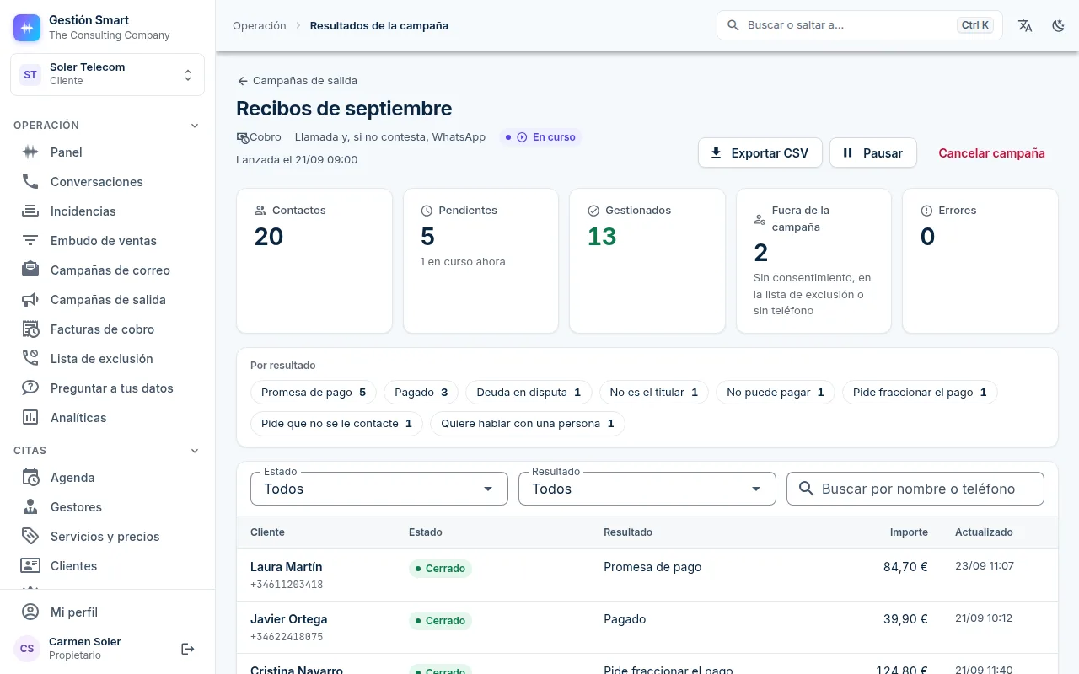Click the Gestión Smart logo
Screen dimensions: 1079x674
[27, 28]
